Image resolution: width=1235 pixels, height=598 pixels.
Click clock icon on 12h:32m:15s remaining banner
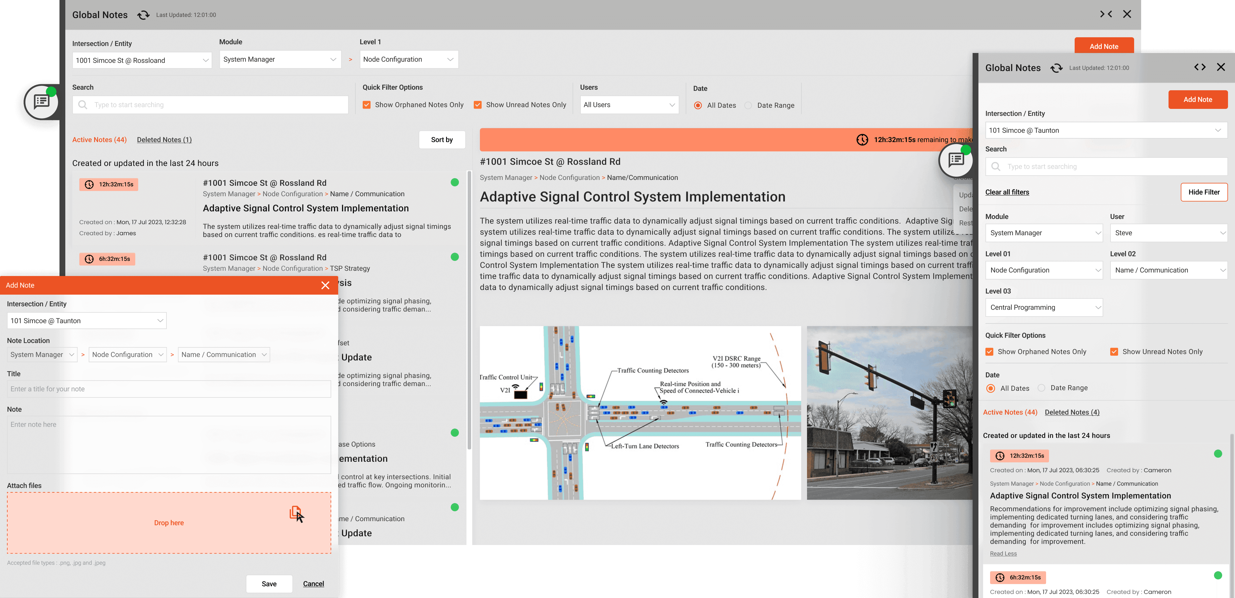point(862,140)
